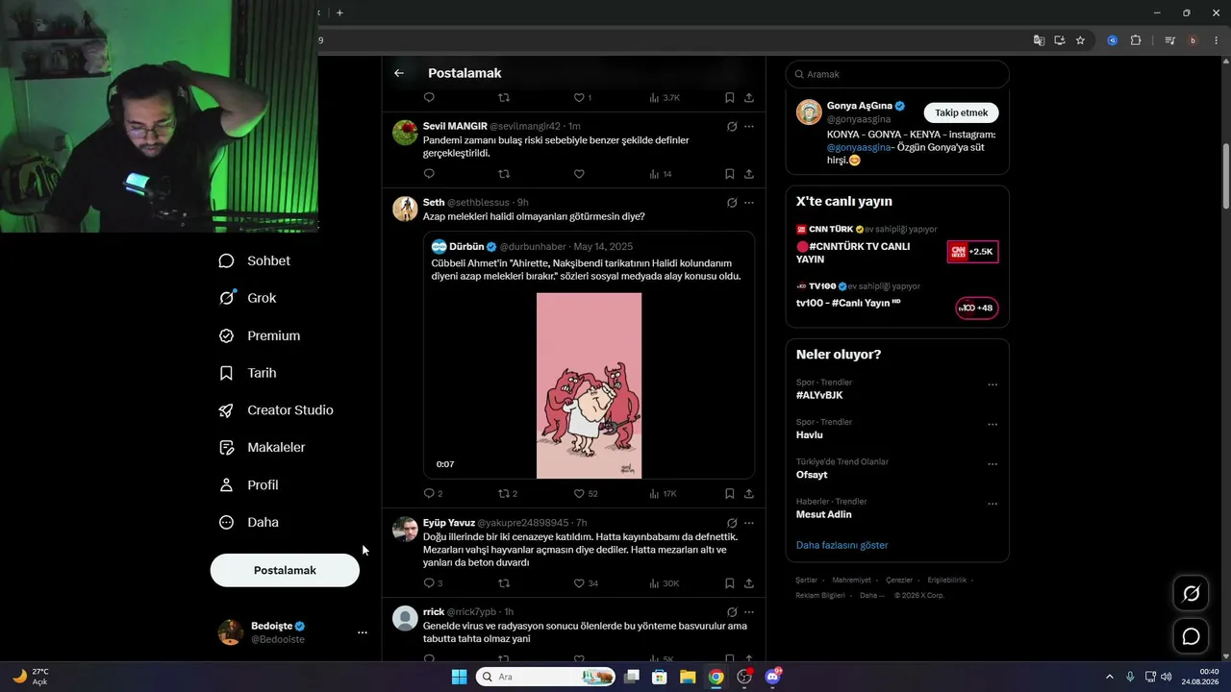Open the floating messages chat button
This screenshot has height=692, width=1231.
1191,636
